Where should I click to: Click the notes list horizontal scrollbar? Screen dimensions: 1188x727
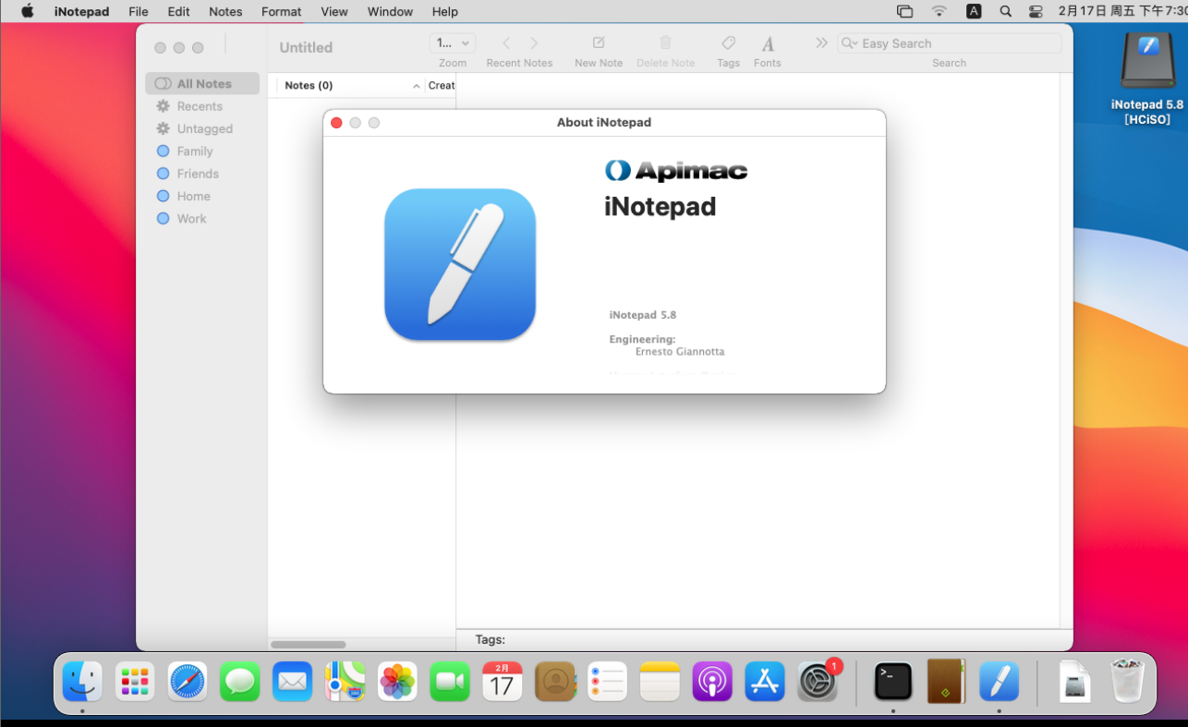coord(309,644)
